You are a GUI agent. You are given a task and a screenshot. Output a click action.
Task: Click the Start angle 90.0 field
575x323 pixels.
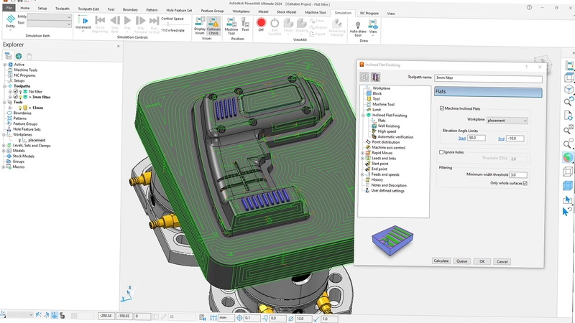(x=477, y=138)
